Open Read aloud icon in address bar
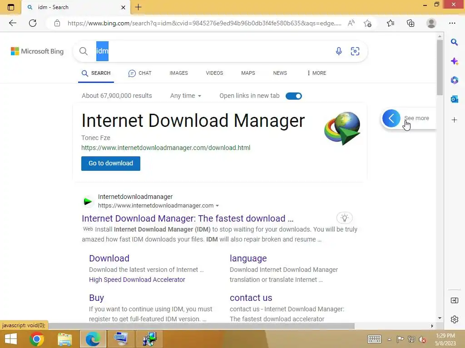 [351, 23]
